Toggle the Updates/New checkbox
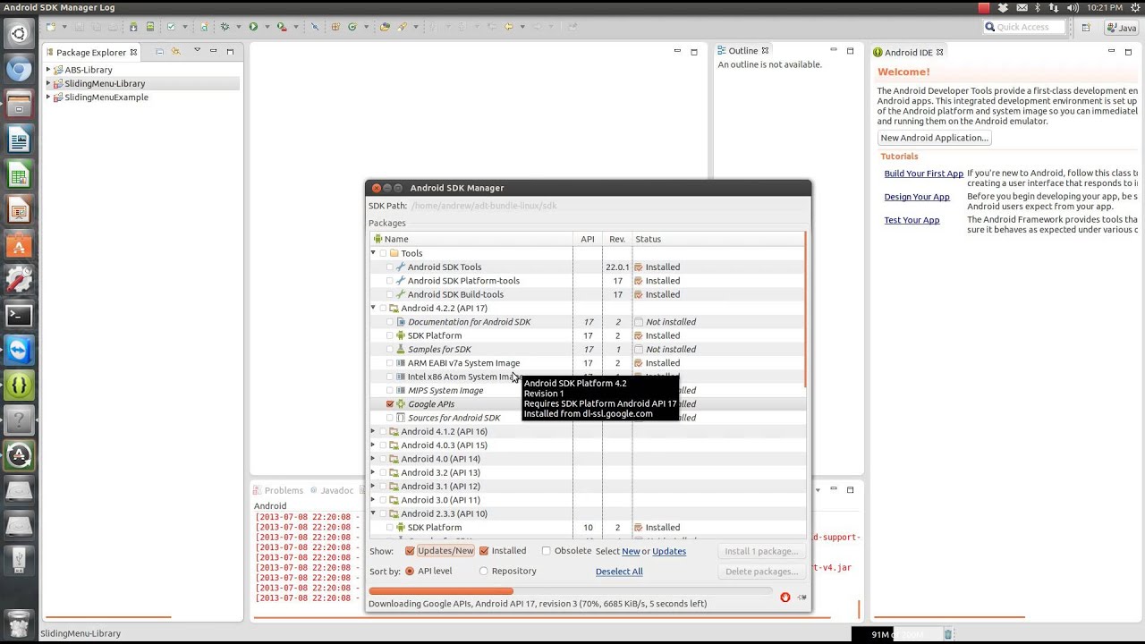The height and width of the screenshot is (644, 1145). pyautogui.click(x=410, y=551)
